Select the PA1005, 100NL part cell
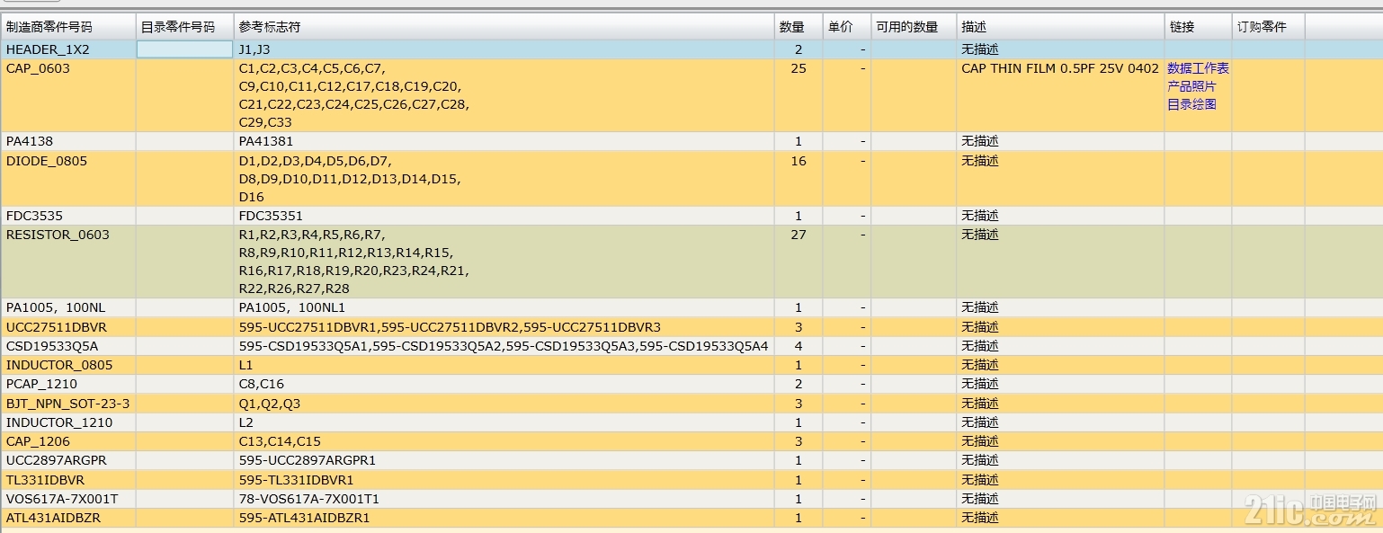The image size is (1383, 533). tap(68, 307)
